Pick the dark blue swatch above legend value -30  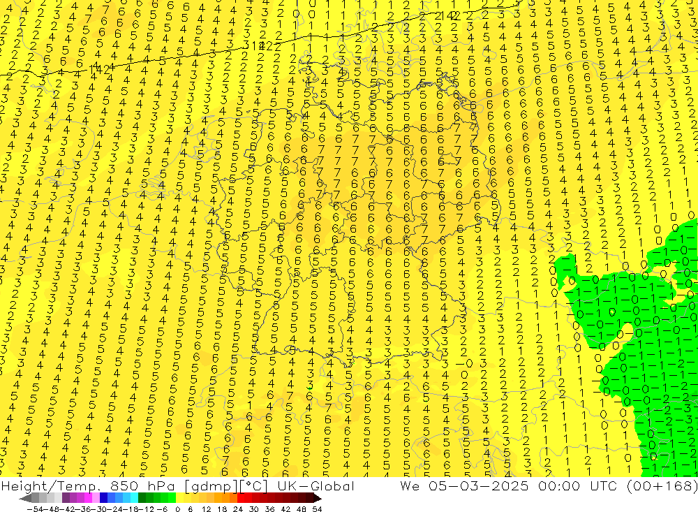click(x=103, y=498)
